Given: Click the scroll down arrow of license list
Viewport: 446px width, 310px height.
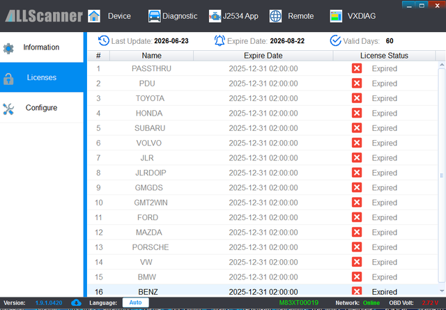Looking at the screenshot, I should tap(442, 290).
